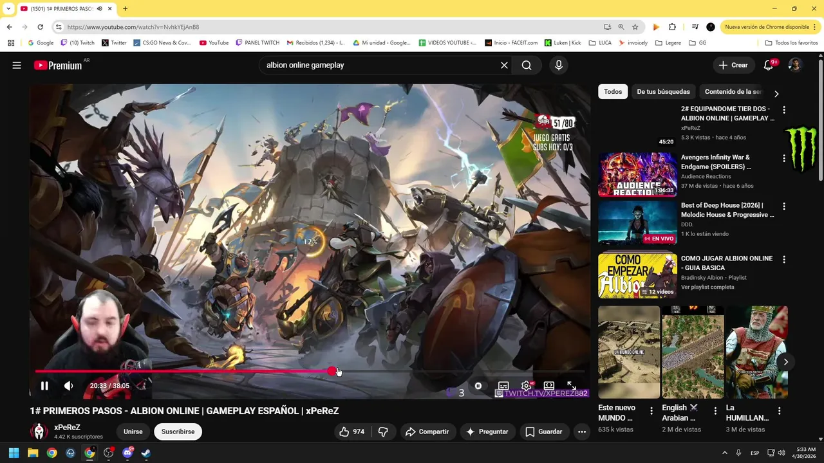Open the Best of Deep House live thumbnail

(637, 222)
